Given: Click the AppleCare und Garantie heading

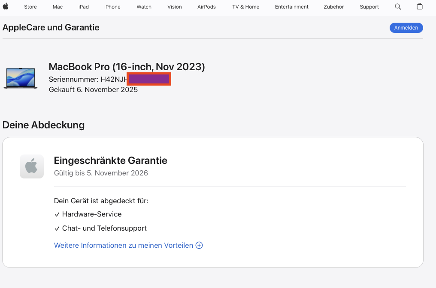Looking at the screenshot, I should (51, 27).
